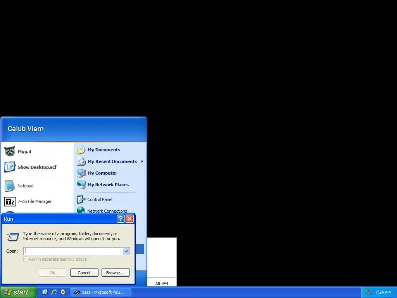Screen dimensions: 397x298
Task: Open Mypal browser from Start menu
Action: point(37,152)
